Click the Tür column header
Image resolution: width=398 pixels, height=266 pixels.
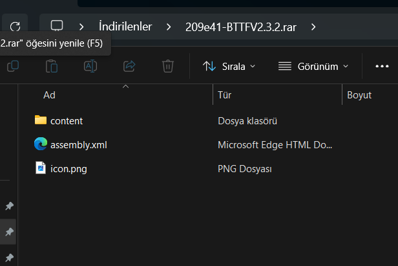[225, 95]
